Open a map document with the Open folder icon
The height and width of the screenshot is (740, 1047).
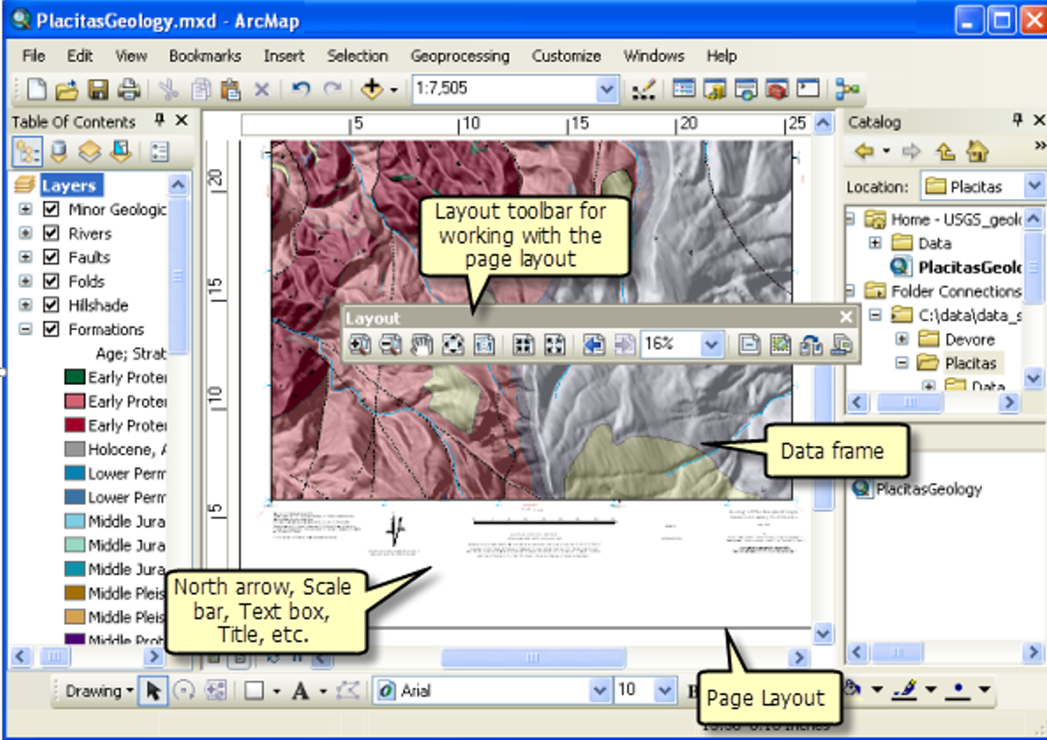coord(66,89)
